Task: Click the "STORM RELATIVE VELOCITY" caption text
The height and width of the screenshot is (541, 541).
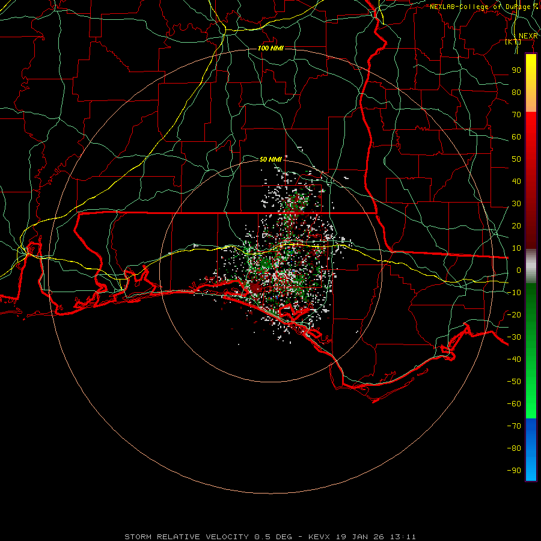Action: (186, 537)
